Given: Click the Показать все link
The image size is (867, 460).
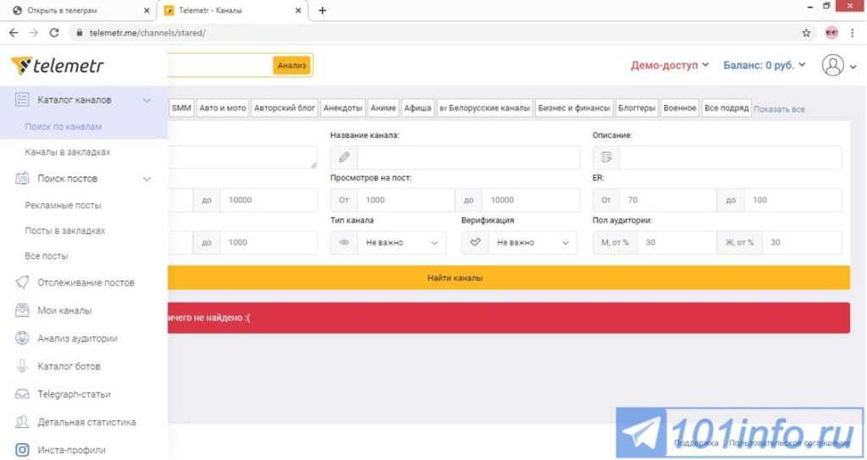Looking at the screenshot, I should point(779,109).
